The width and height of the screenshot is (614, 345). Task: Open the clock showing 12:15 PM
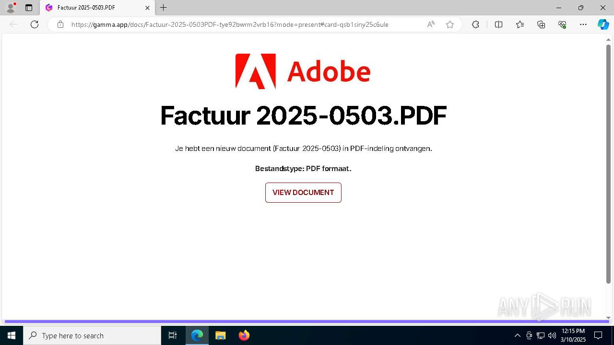573,335
